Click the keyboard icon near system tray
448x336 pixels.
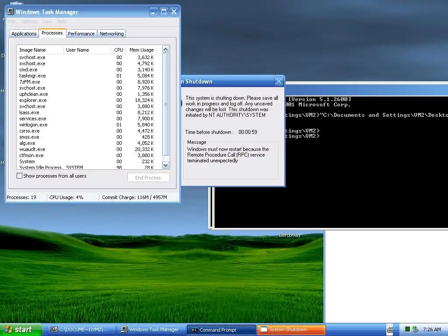point(390,330)
